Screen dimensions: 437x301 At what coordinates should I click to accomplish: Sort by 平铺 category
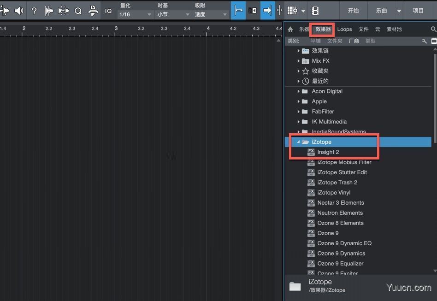click(315, 41)
